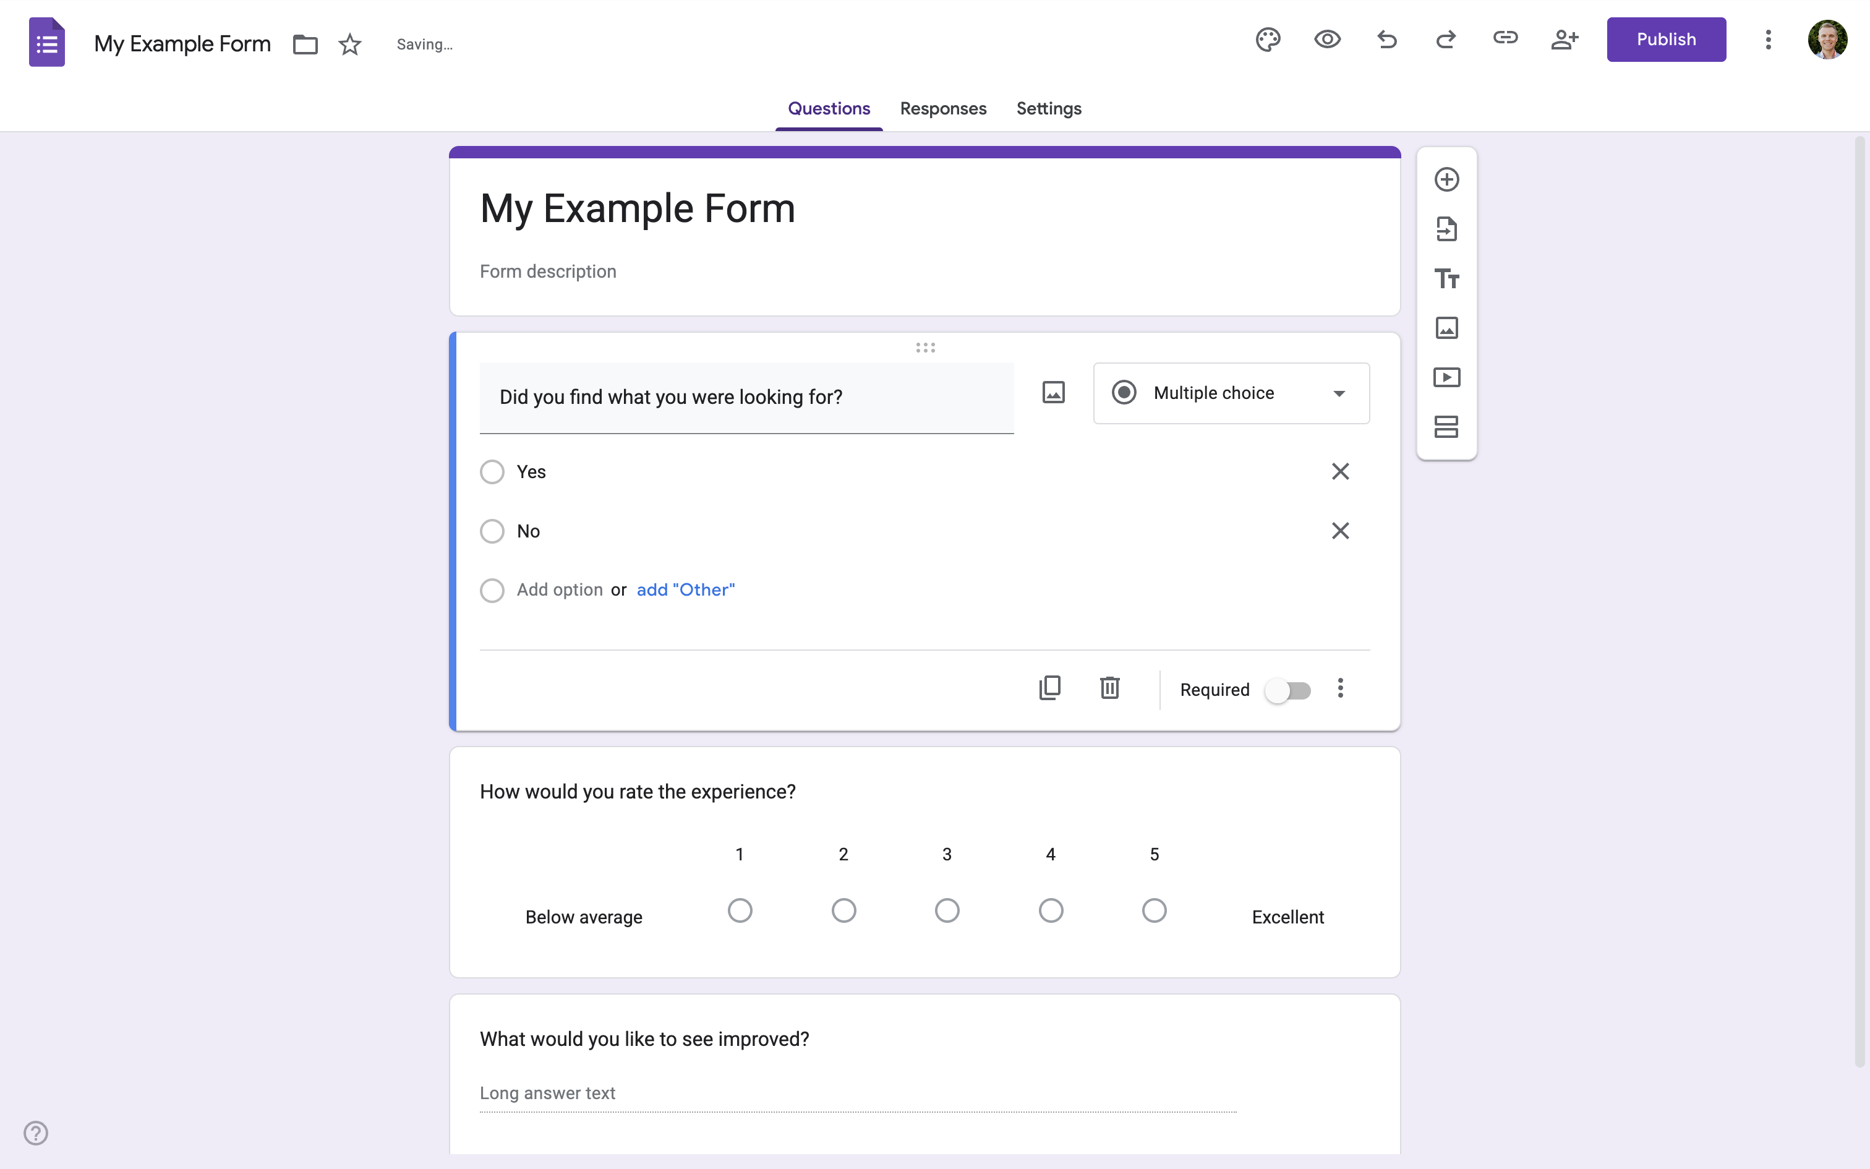Click add "Other" option link

coord(685,589)
